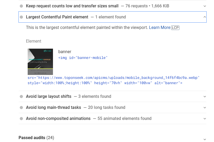Click the Largest Contentful Paint element title
This screenshot has width=214, height=142.
tap(57, 17)
